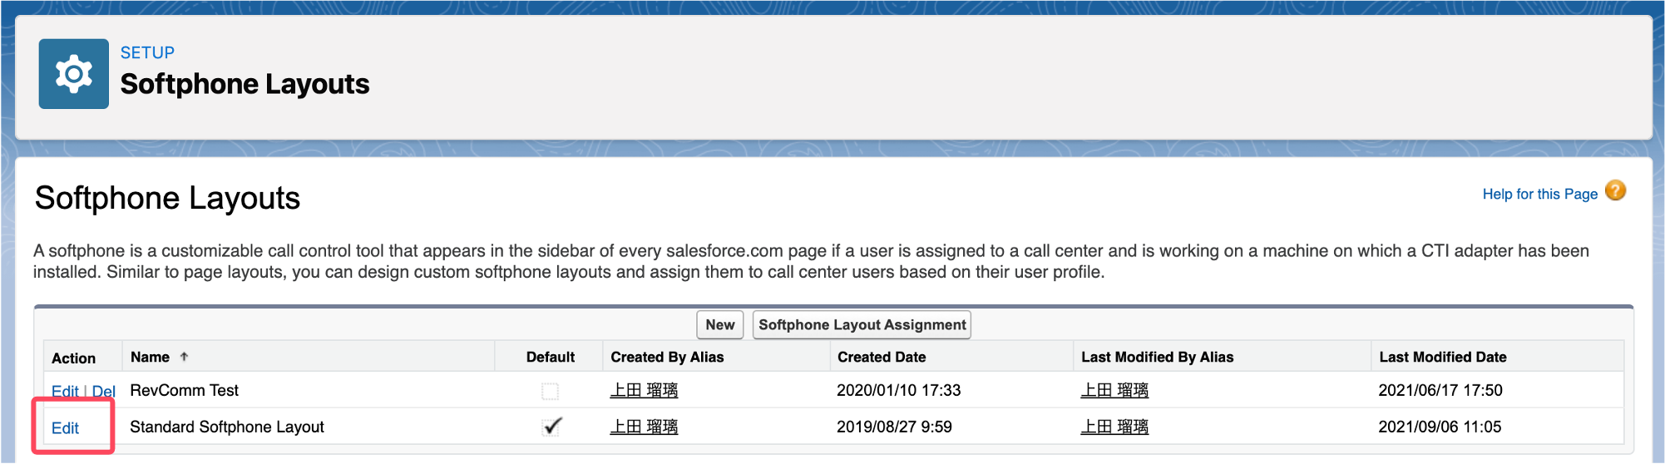Open creator alias link for RevComm Test

pos(644,390)
